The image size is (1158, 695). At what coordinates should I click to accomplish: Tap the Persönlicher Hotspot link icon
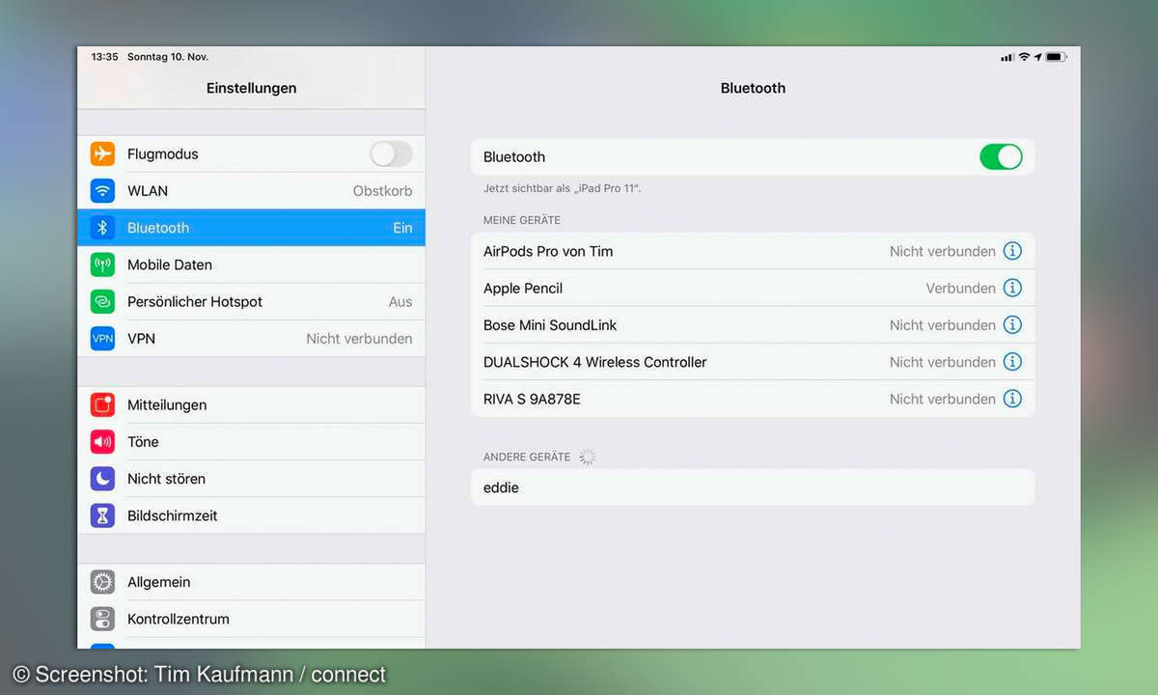pyautogui.click(x=102, y=301)
